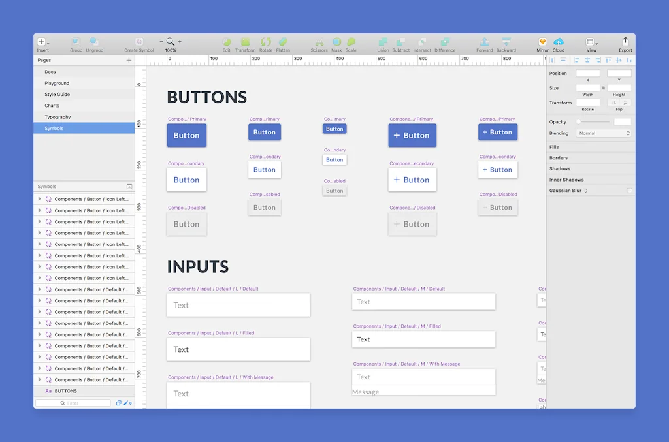
Task: Select the Create Symbol toolbar icon
Action: tap(139, 40)
